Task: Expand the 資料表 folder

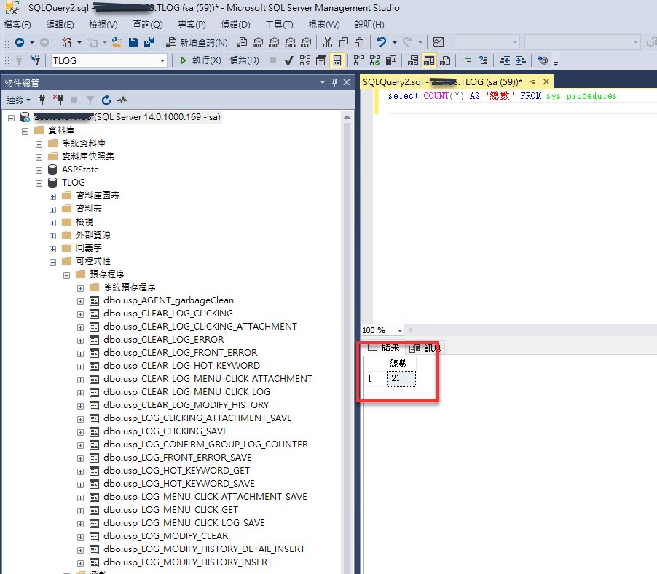Action: click(52, 210)
